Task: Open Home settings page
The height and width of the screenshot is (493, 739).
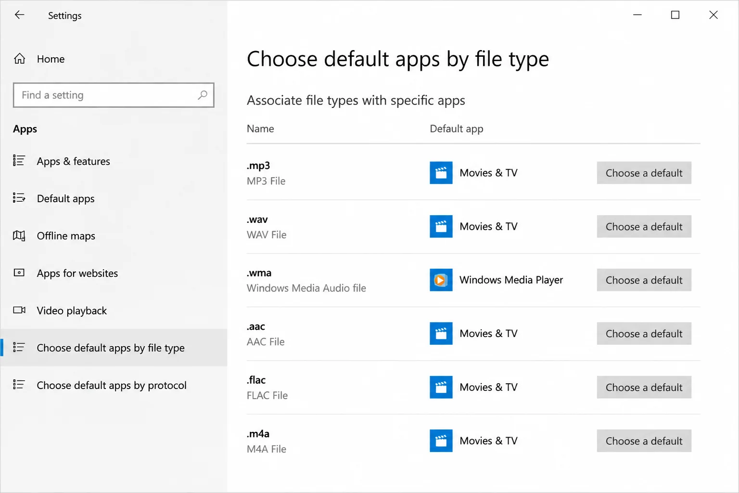Action: pyautogui.click(x=51, y=59)
